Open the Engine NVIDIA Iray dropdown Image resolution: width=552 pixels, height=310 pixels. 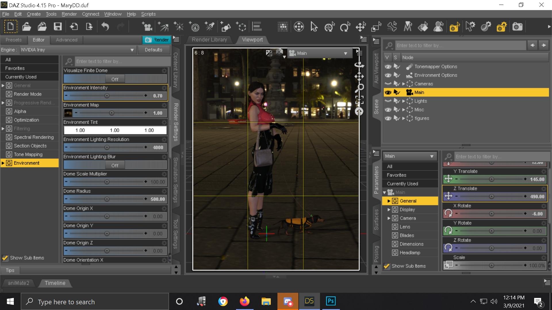coord(78,50)
